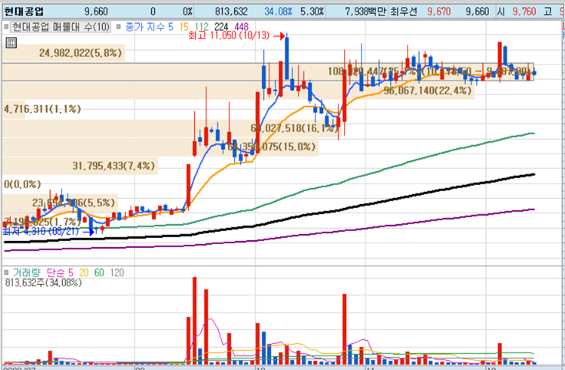Open the grid table icon on the chart
Screen dimensions: 565x370
pos(12,42)
